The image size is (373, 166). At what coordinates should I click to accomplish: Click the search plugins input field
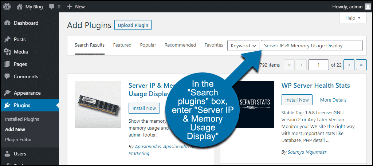coord(312,46)
